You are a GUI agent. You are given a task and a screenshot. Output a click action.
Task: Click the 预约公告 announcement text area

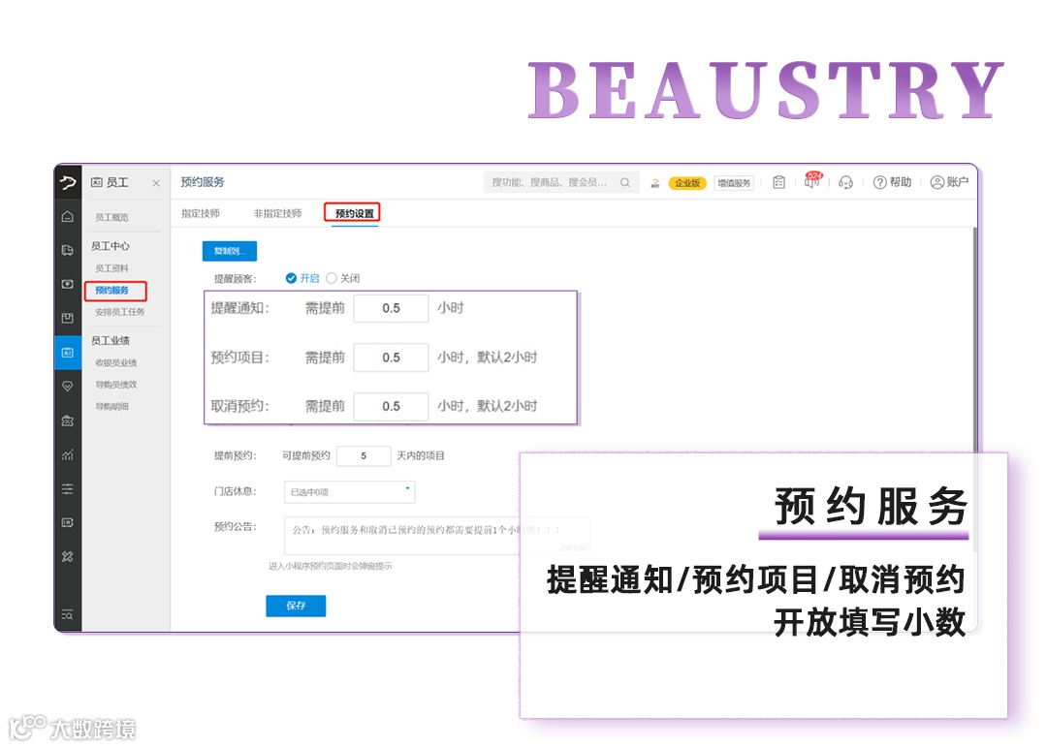pos(436,535)
